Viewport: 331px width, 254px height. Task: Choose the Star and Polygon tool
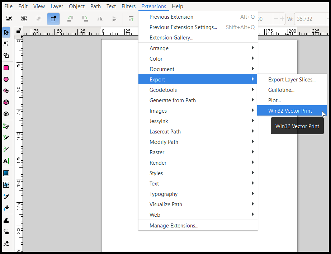[6, 91]
